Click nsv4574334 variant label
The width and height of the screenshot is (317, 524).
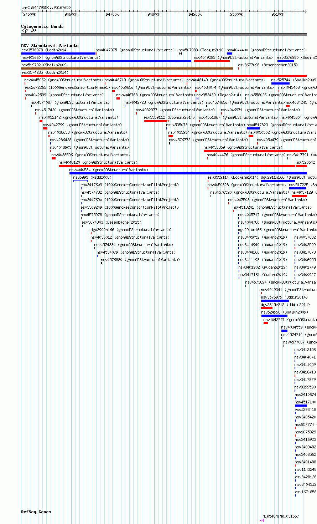[134, 245]
